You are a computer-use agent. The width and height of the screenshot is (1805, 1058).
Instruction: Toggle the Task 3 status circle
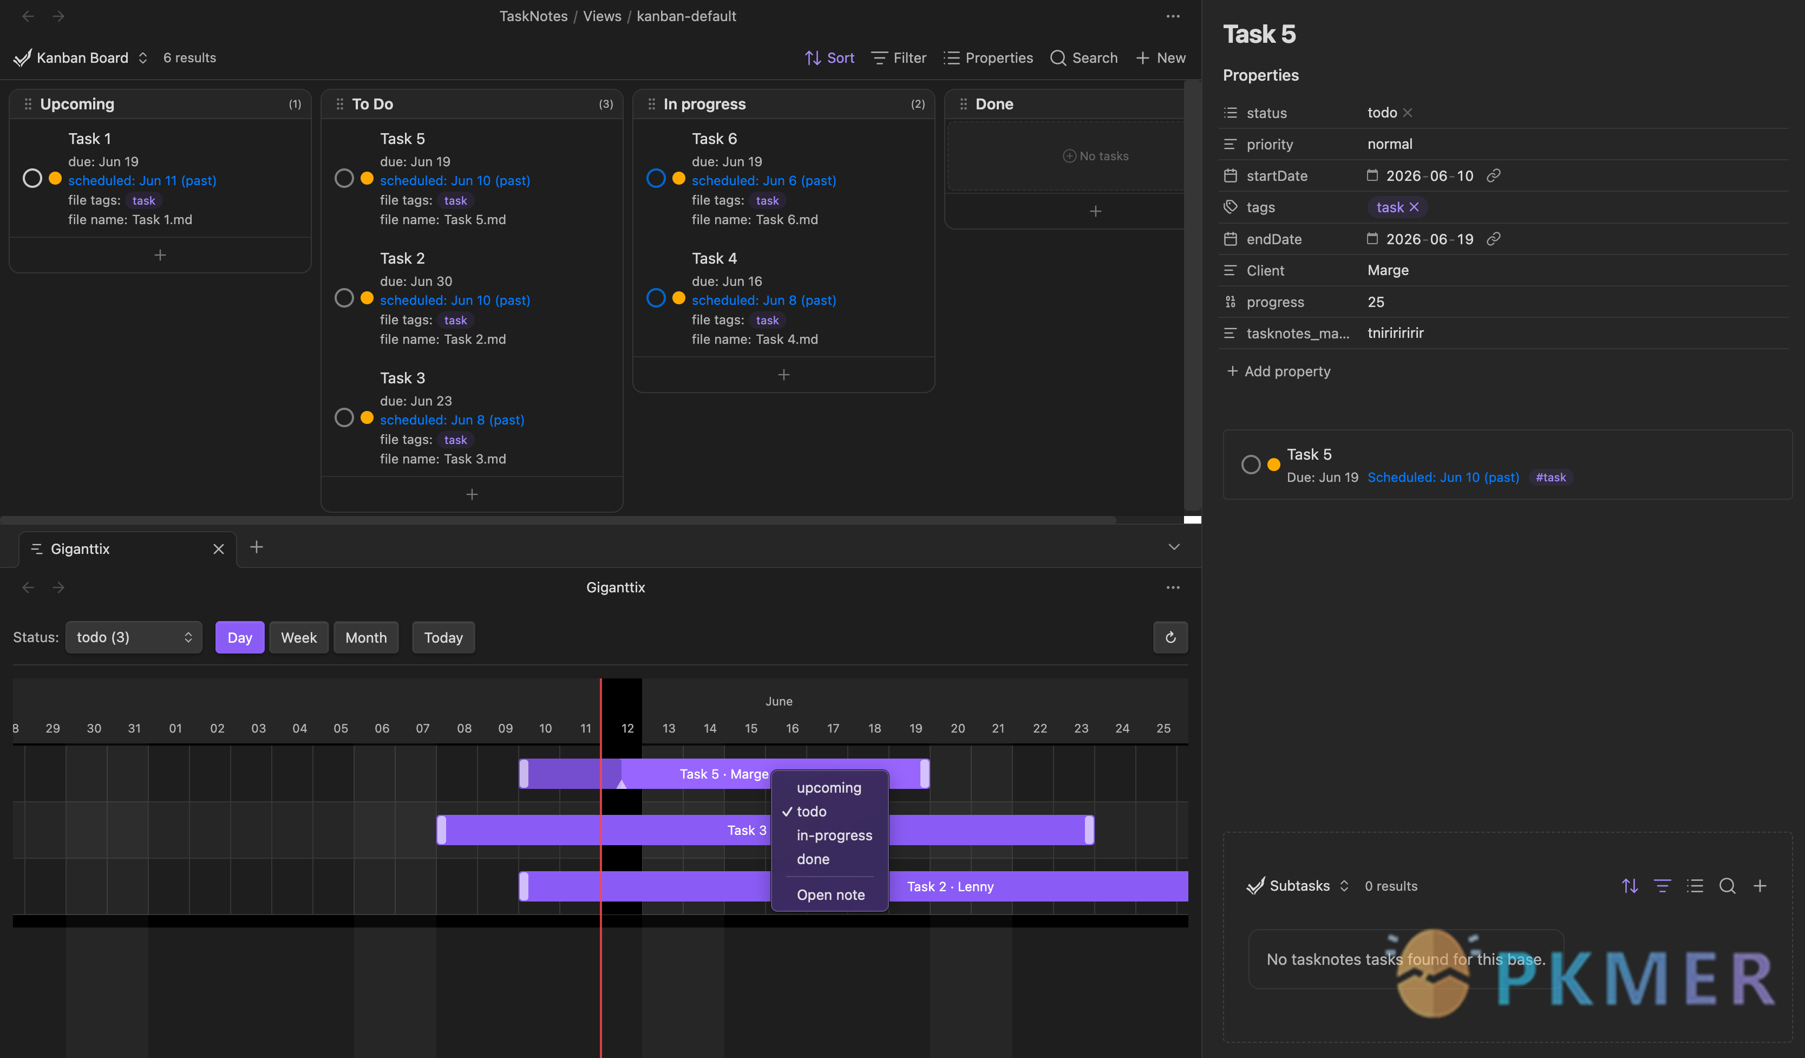coord(344,417)
